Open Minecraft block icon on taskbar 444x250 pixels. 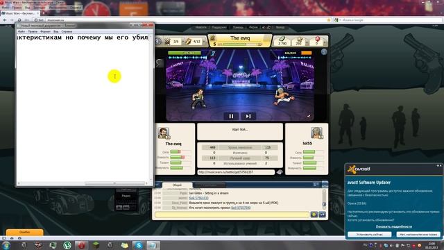tap(96, 245)
